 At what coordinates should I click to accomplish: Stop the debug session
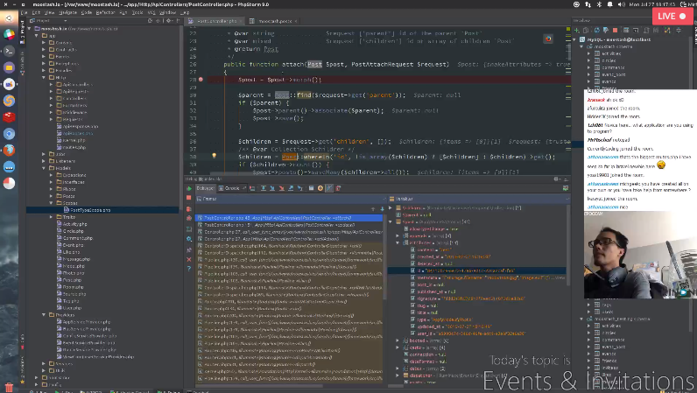(189, 198)
